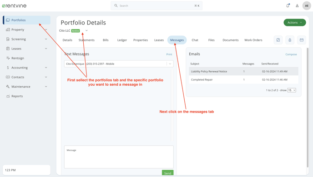
Task: Open the Leases tab in portfolio
Action: click(159, 40)
